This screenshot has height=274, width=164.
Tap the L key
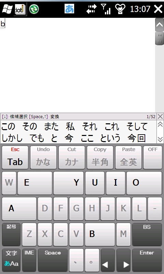click(139, 209)
